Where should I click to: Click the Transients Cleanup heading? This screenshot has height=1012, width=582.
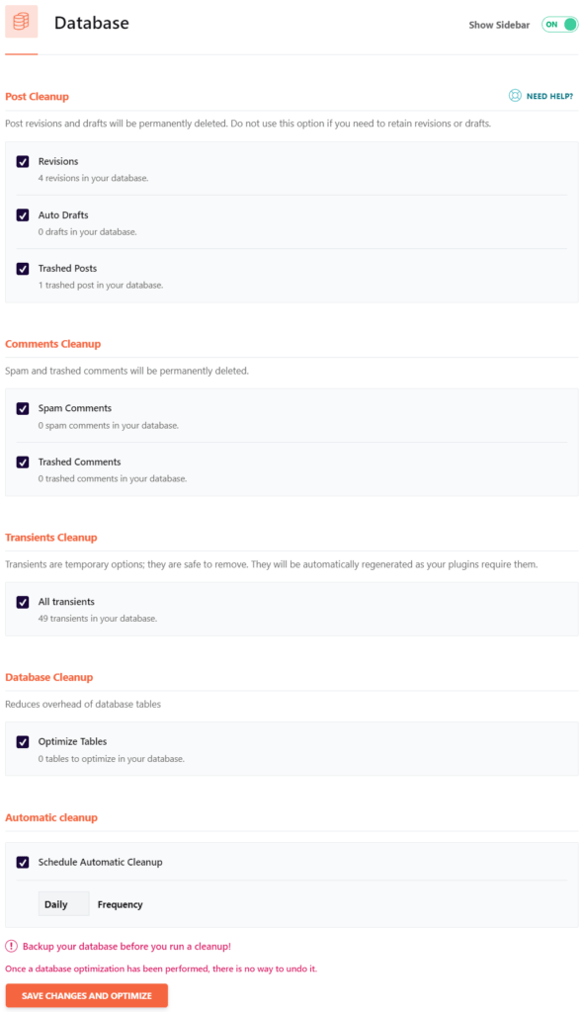tap(51, 537)
